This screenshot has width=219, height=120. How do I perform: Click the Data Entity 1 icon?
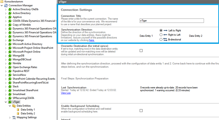[18, 110]
